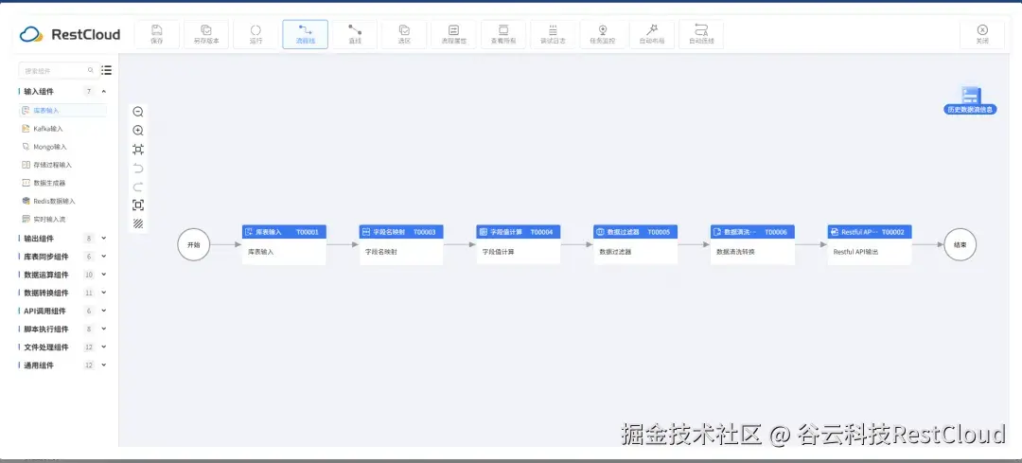The height and width of the screenshot is (463, 1022).
Task: Click the icon in T00004 node header
Action: pyautogui.click(x=483, y=232)
